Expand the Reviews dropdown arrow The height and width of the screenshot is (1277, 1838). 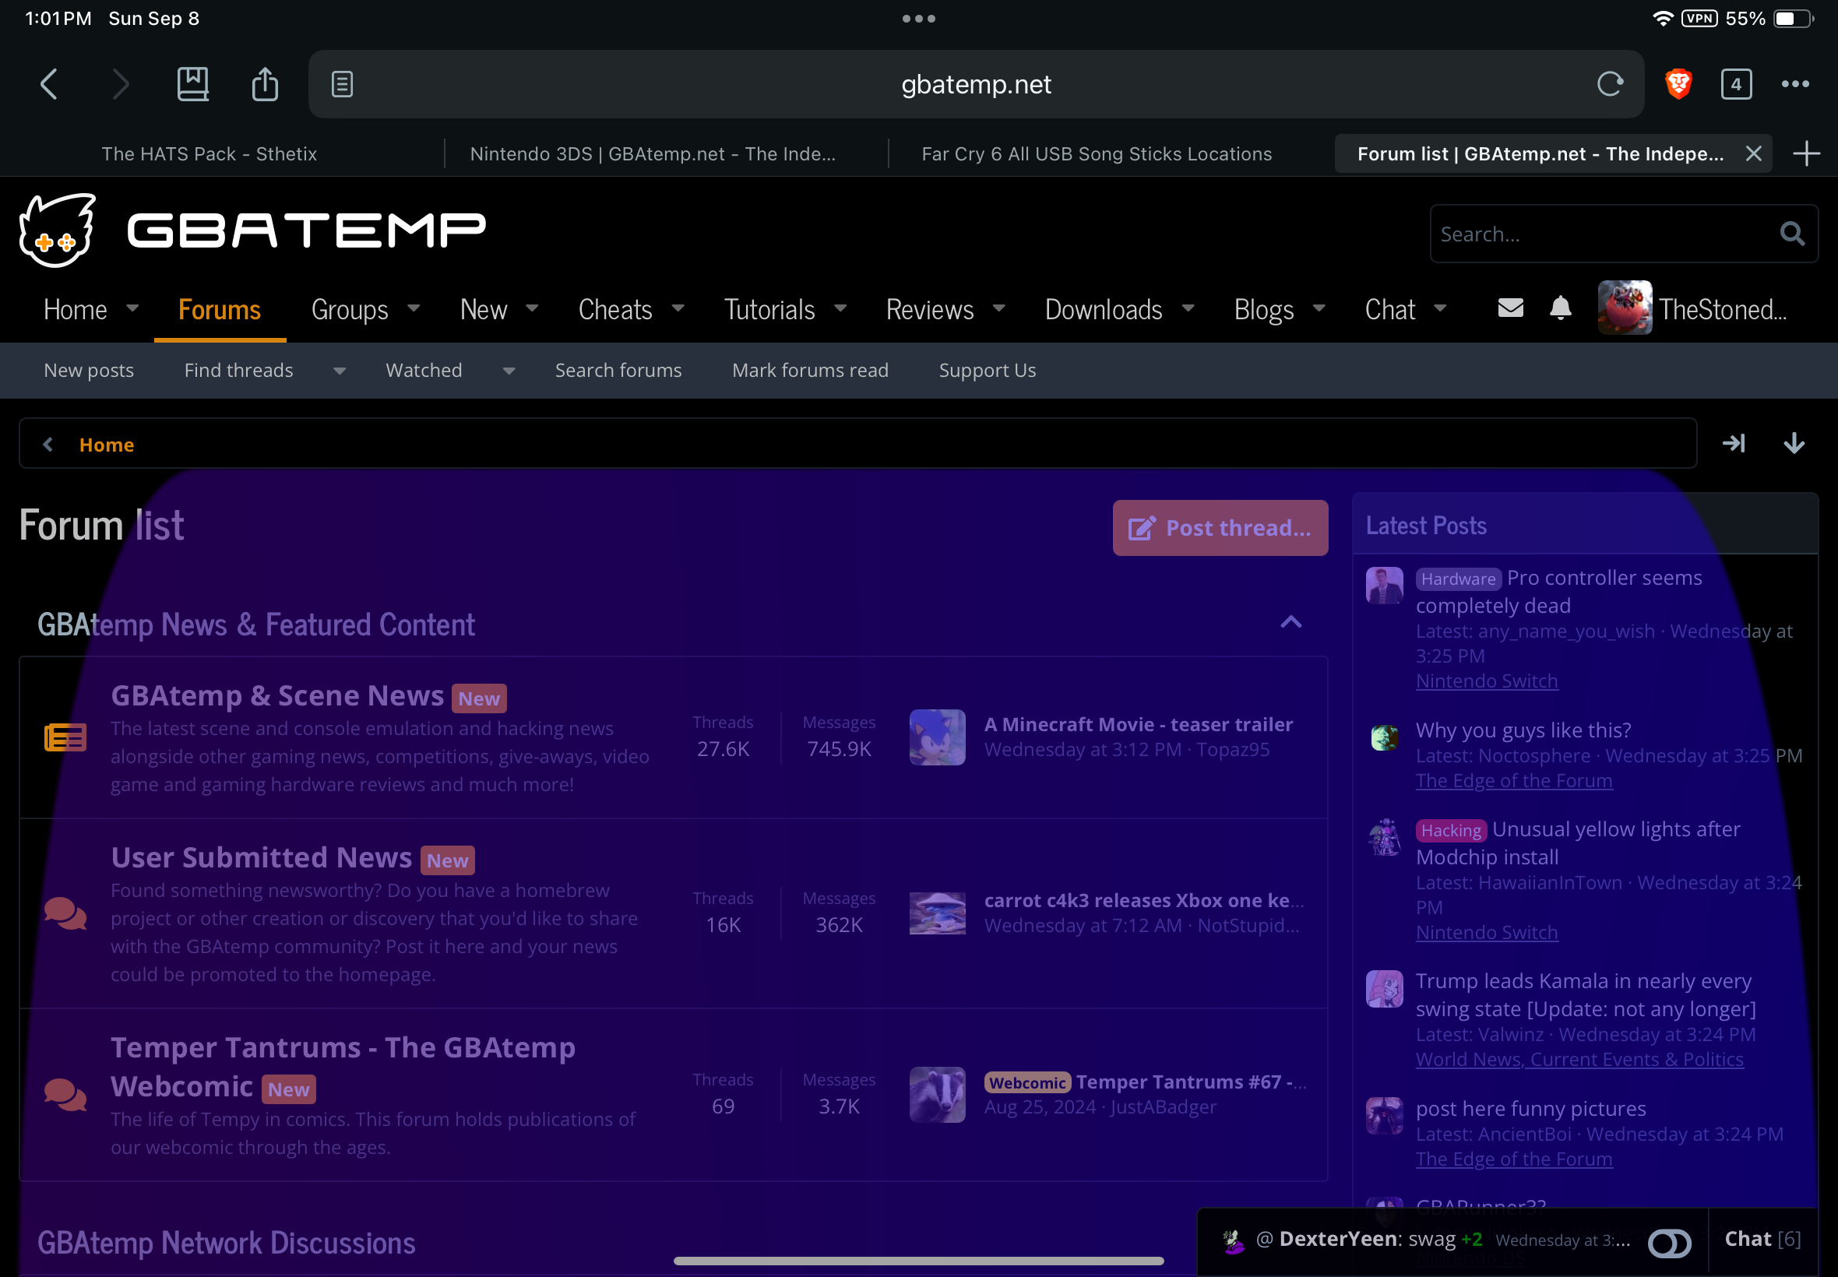point(999,308)
